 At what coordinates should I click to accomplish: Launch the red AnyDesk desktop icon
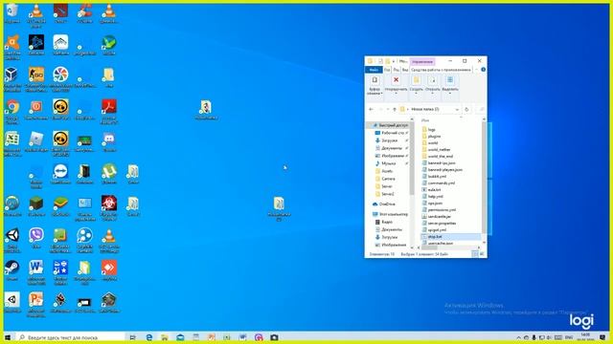point(109,270)
